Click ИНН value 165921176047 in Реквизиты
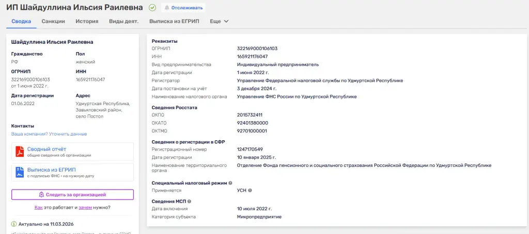The height and width of the screenshot is (234, 529). click(252, 57)
